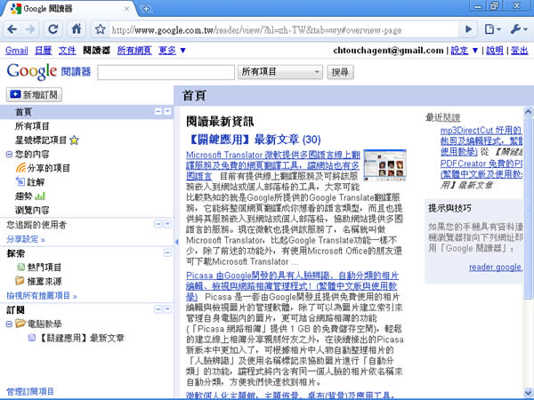
Task: Open 【關鍵應用】最新文章 subscription in sidebar
Action: [x=82, y=338]
